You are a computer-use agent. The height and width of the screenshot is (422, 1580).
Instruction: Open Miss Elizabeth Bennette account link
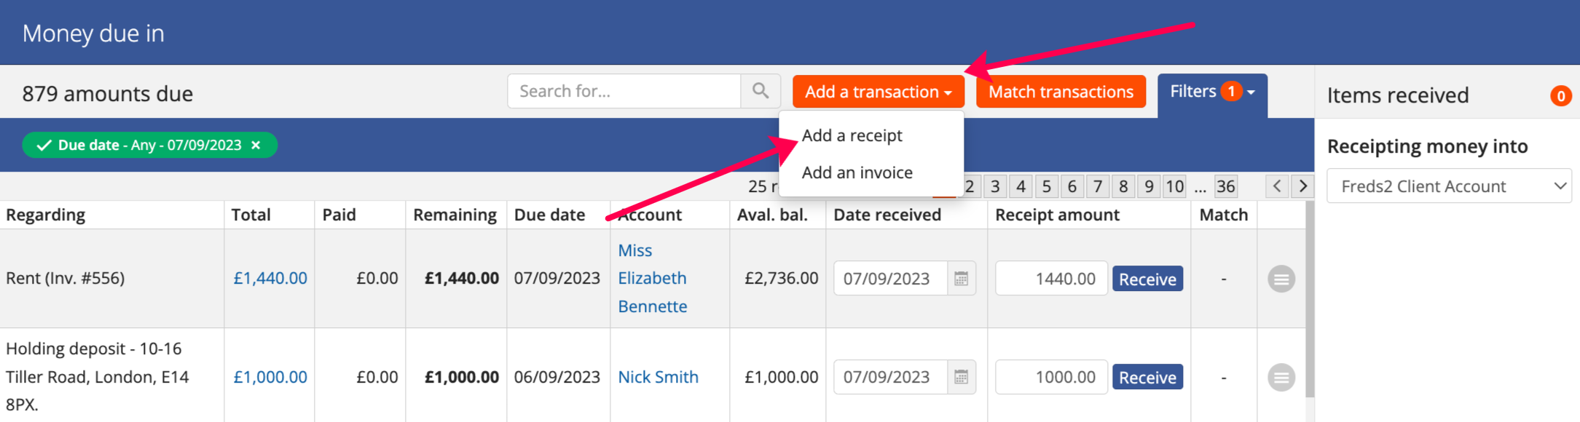(x=652, y=279)
